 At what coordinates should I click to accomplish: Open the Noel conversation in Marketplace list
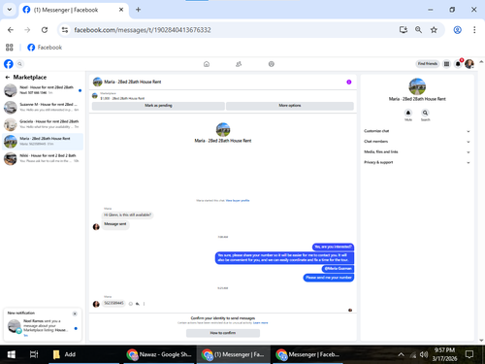click(x=43, y=90)
